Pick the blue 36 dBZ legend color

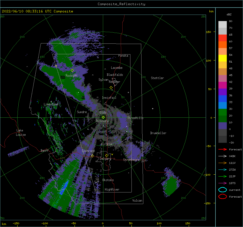(x=222, y=99)
